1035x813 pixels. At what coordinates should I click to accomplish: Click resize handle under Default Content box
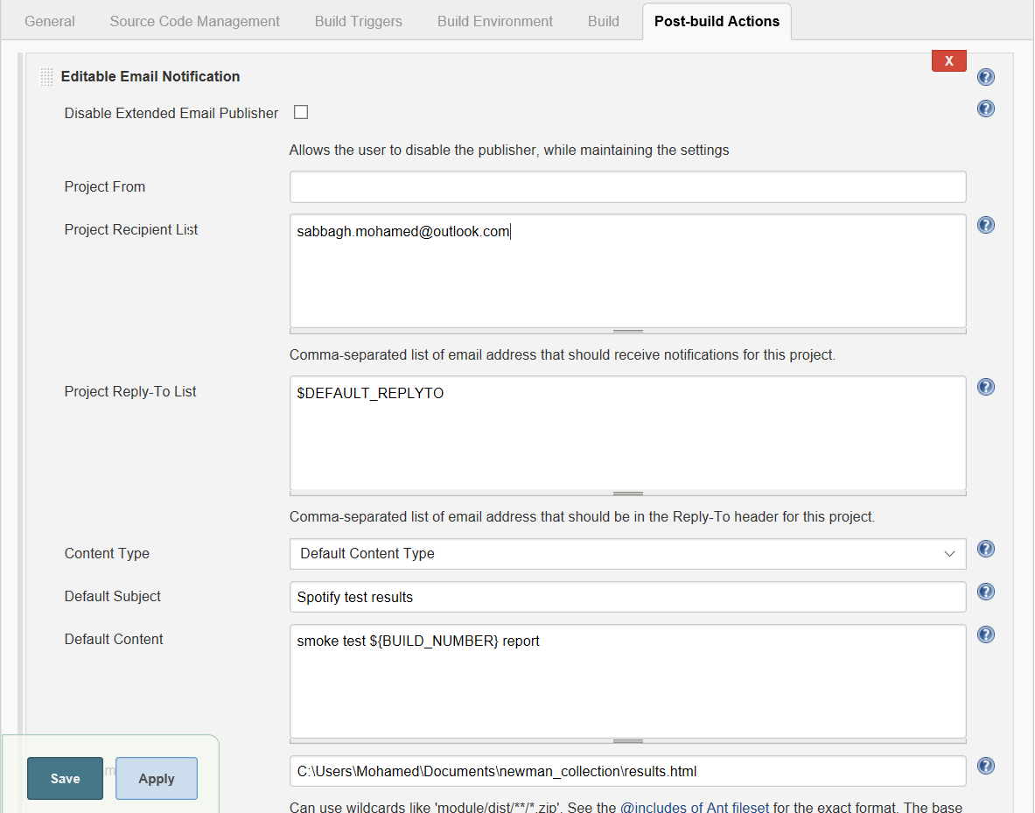coord(627,741)
